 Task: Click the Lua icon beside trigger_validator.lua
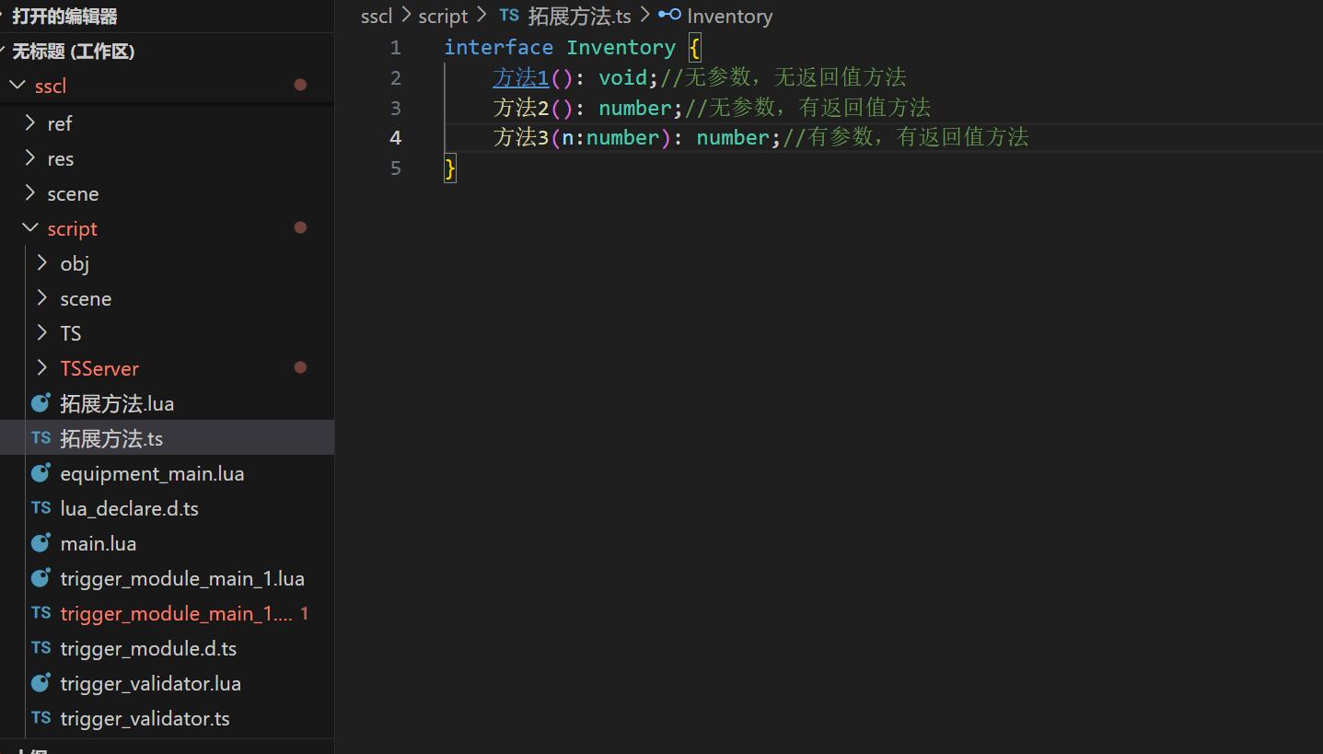point(41,682)
